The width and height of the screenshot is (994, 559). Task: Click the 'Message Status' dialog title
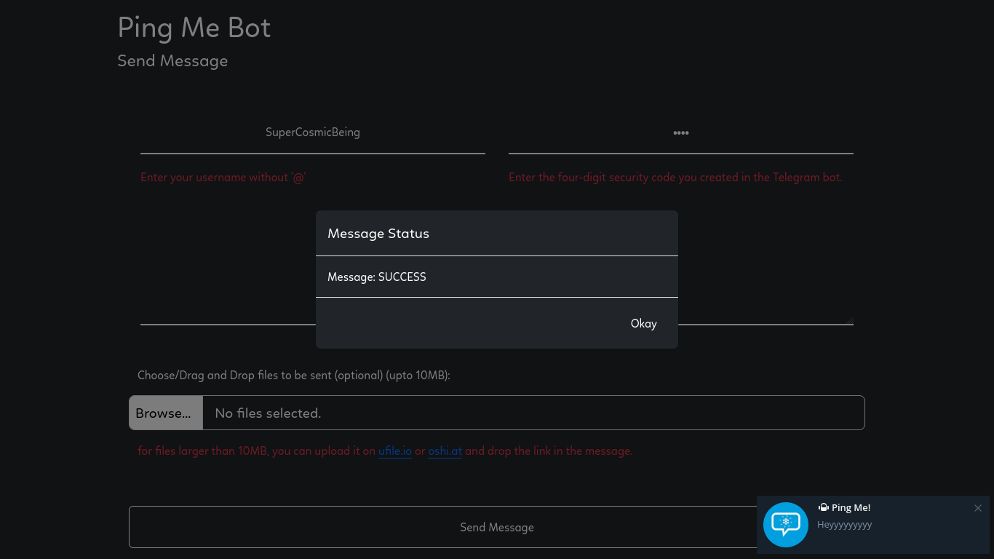[378, 234]
